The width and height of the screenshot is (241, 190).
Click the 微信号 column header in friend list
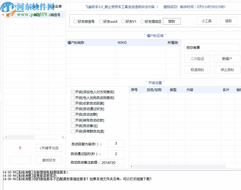click(57, 15)
